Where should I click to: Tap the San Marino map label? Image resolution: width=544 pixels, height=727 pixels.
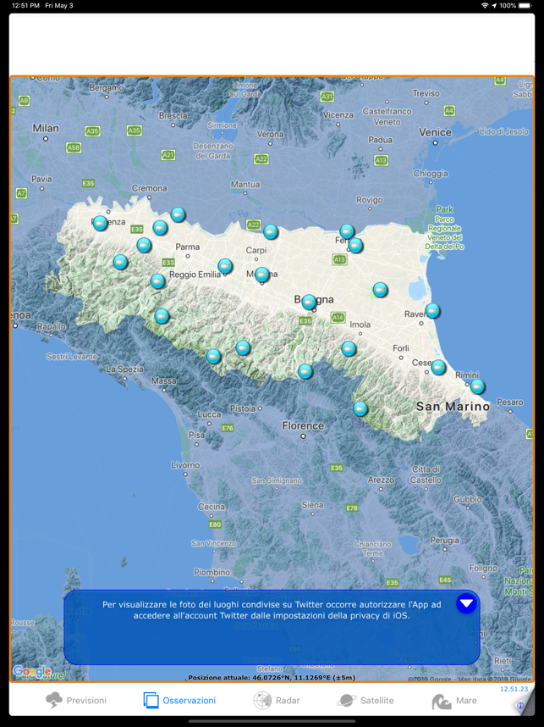(x=453, y=407)
